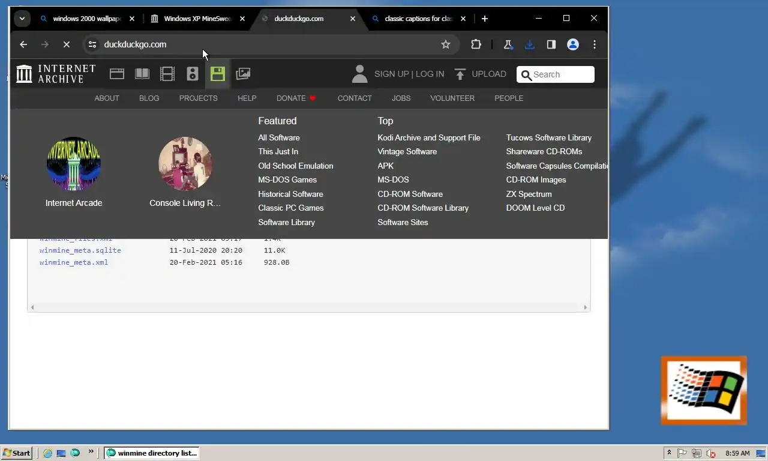Click the browser back arrow
This screenshot has width=768, height=461.
pos(23,44)
